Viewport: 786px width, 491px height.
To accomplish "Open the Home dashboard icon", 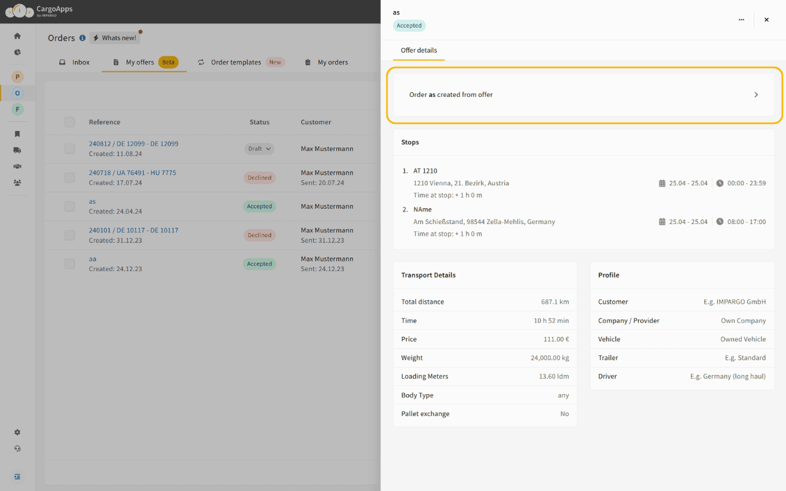I will (x=17, y=36).
